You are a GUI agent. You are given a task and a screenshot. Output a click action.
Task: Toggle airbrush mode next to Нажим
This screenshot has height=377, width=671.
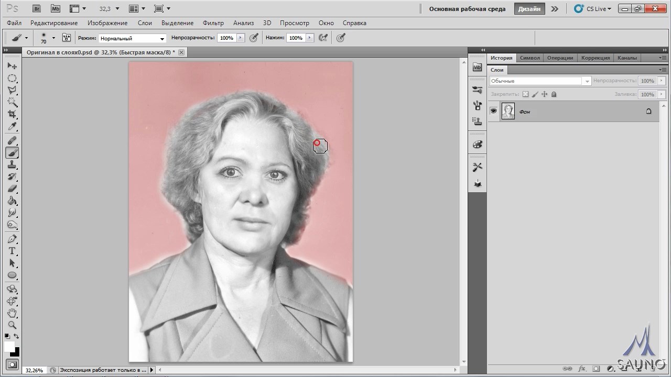pyautogui.click(x=323, y=38)
